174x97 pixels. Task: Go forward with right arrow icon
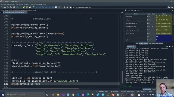73,7
